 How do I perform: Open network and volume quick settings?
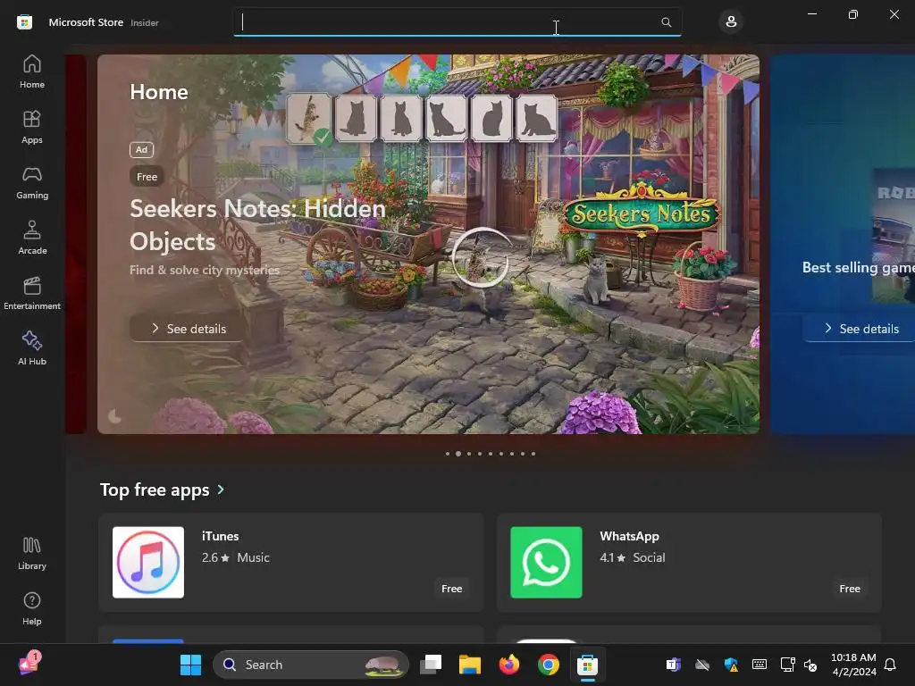pos(798,665)
